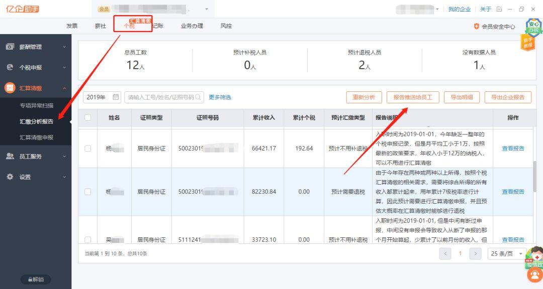Open the 薪酬管理 sidebar icon

(x=10, y=47)
